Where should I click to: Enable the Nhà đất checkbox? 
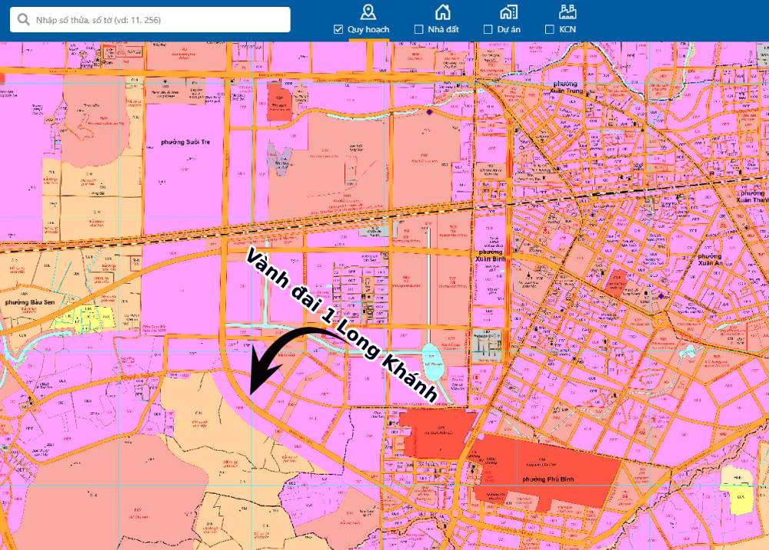[x=419, y=29]
